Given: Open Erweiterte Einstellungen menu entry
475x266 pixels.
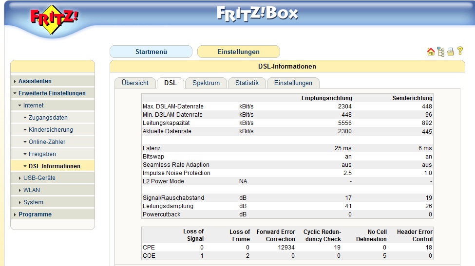Looking at the screenshot, I should coord(52,93).
